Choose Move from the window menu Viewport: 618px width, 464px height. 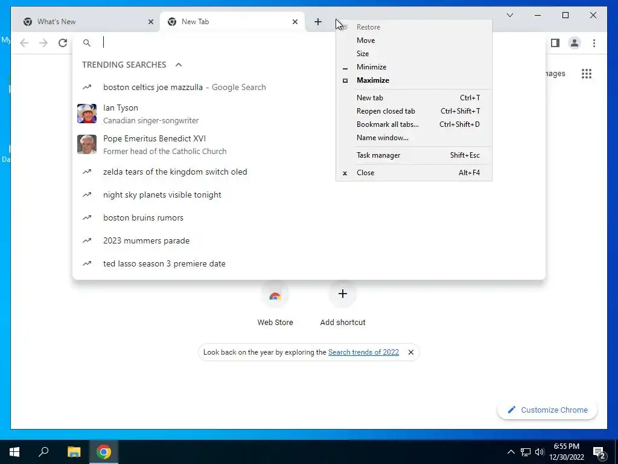414,40
